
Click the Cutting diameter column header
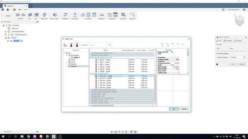click(x=128, y=50)
